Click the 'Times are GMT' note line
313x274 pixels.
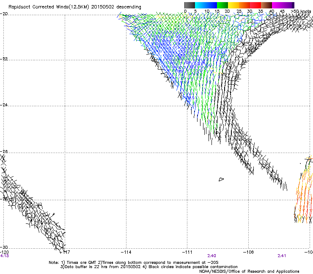[x=134, y=263]
